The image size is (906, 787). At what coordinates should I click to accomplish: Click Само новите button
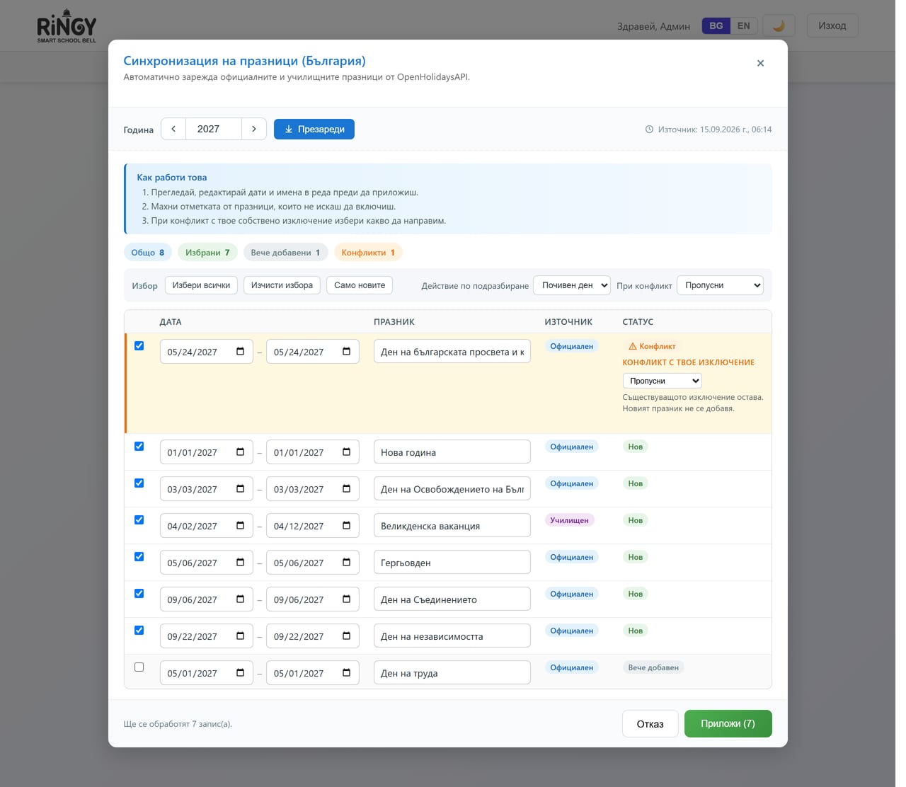(x=360, y=285)
